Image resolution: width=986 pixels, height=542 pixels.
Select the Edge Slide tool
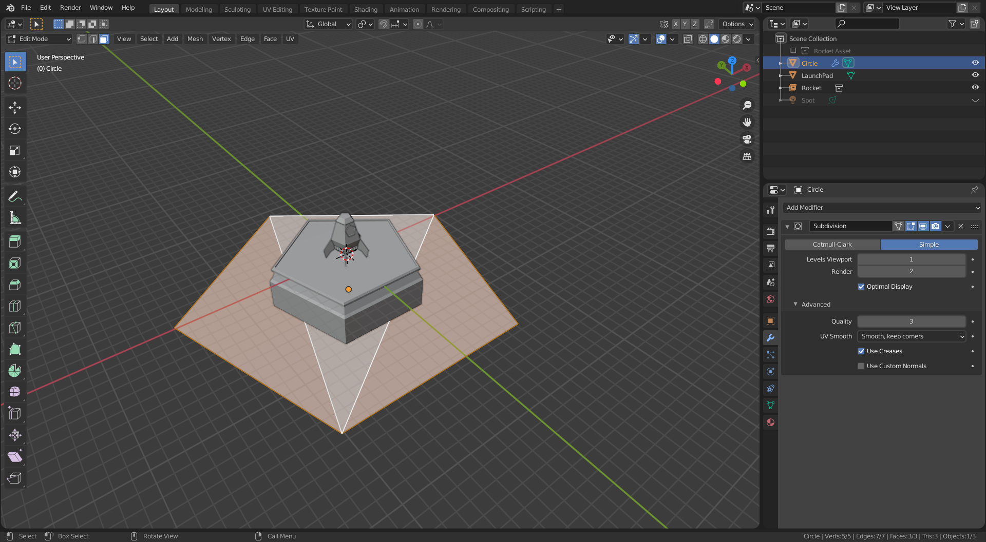click(15, 414)
